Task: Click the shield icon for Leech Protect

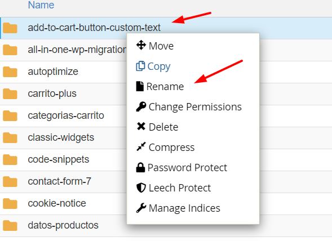Action: click(141, 188)
